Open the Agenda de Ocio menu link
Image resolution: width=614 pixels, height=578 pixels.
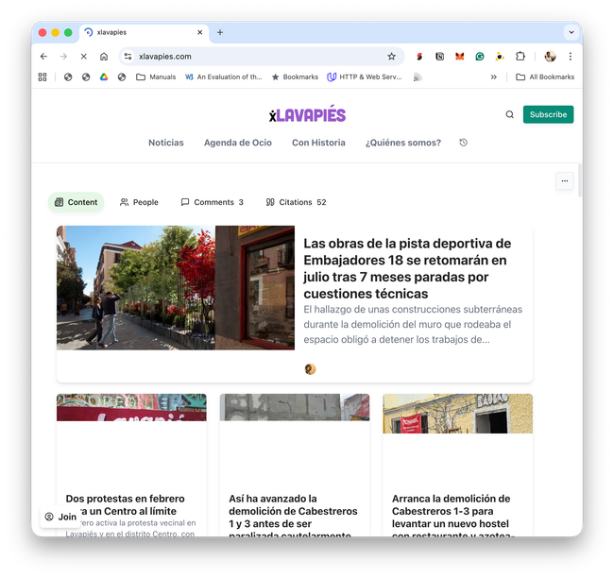coord(237,143)
